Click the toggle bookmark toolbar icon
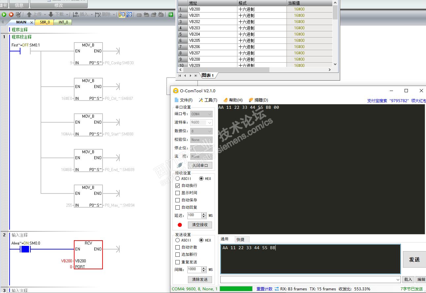Viewport: 426px width, 293px height. click(x=139, y=15)
